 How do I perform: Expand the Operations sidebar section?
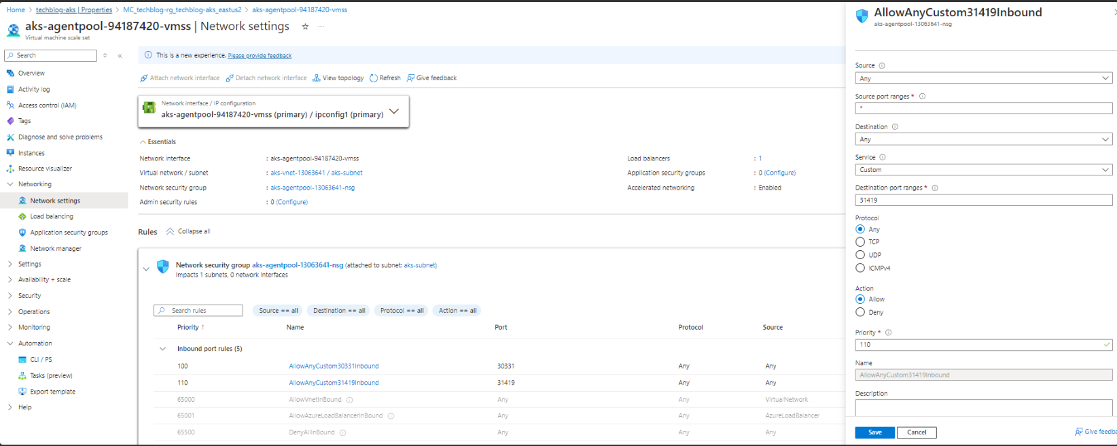point(10,312)
